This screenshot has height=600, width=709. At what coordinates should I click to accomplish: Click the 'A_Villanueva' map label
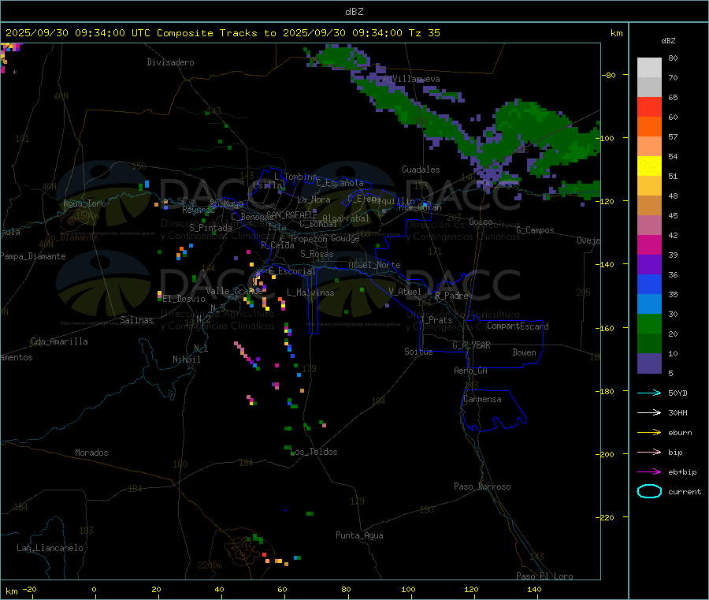[411, 79]
